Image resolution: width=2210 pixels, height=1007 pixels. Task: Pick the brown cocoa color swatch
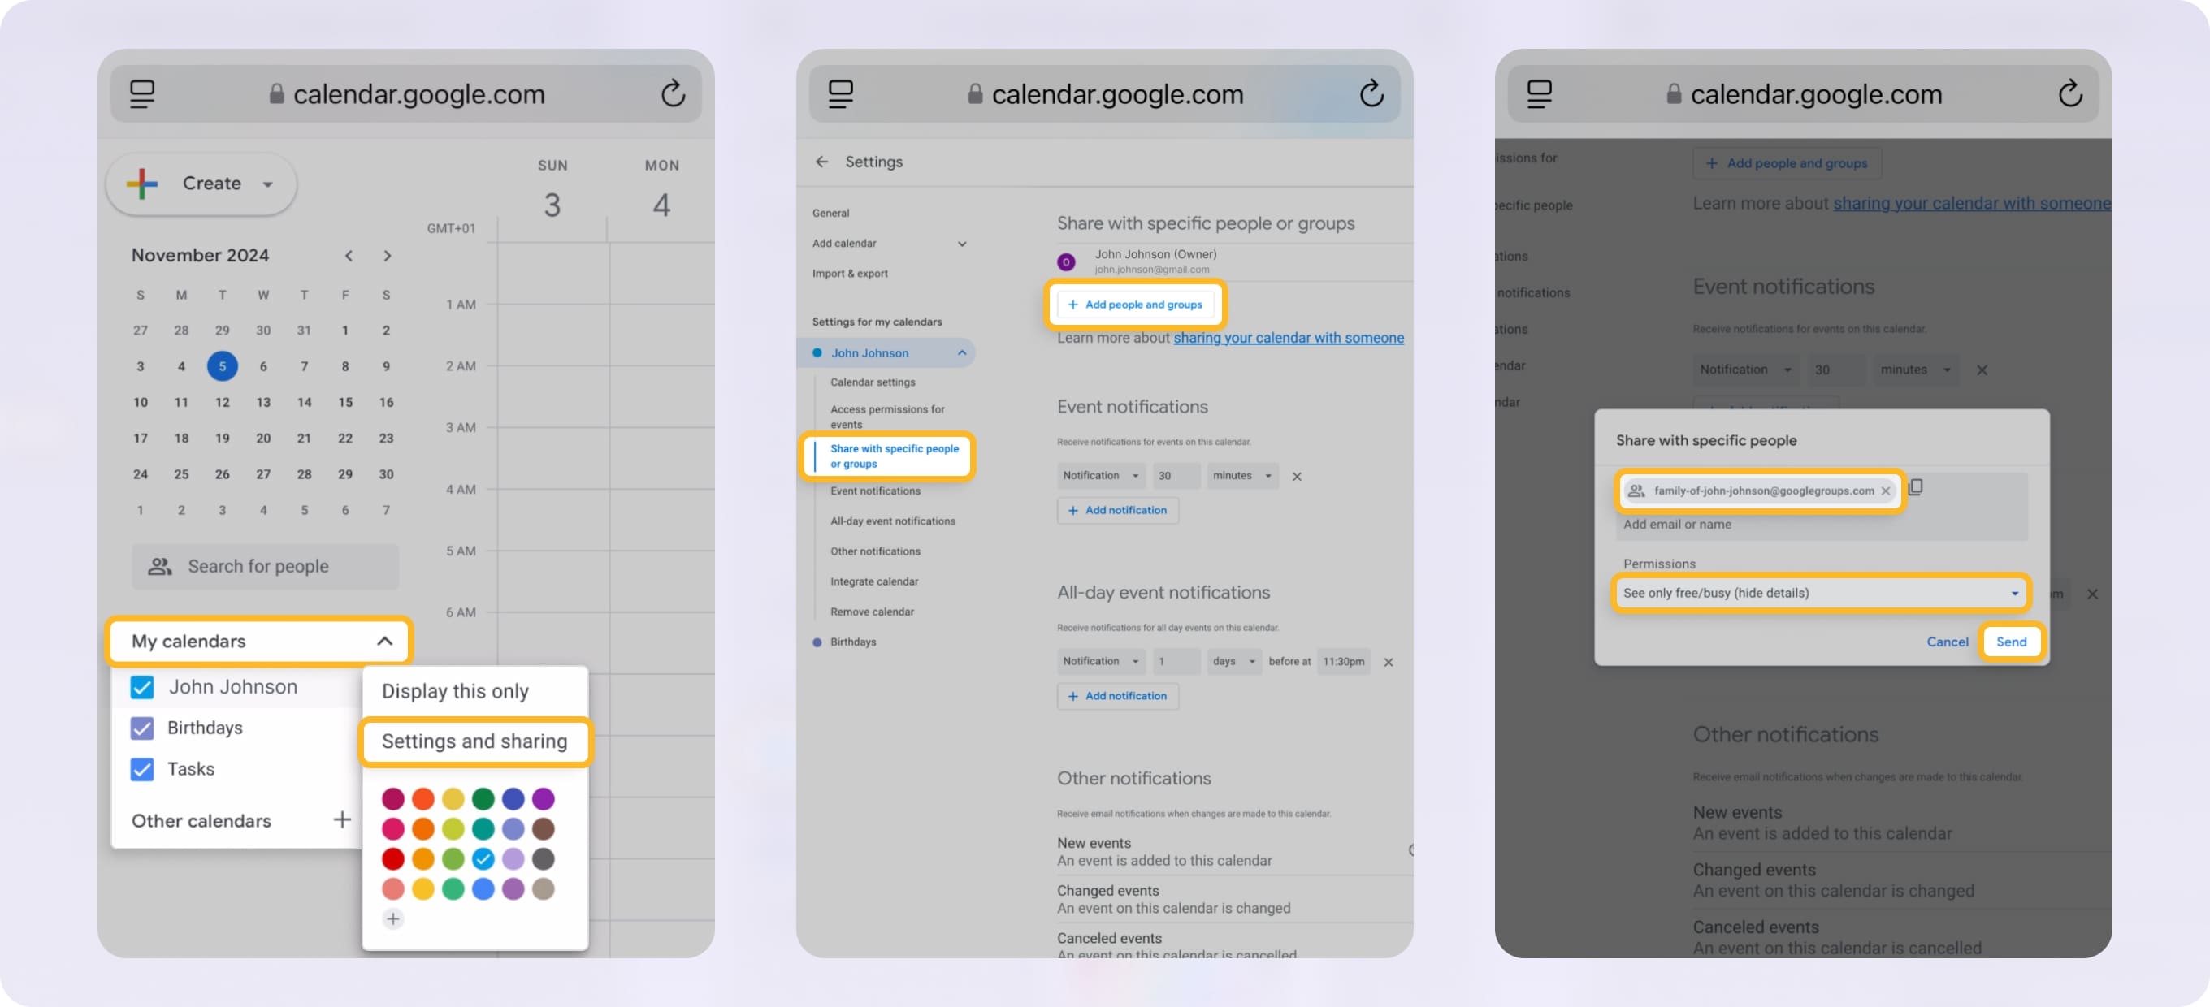(x=543, y=828)
